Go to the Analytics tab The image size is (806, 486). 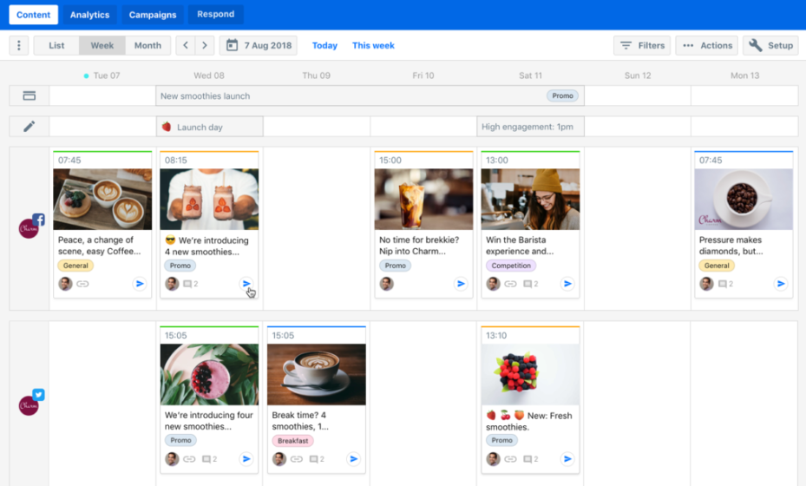[x=89, y=15]
